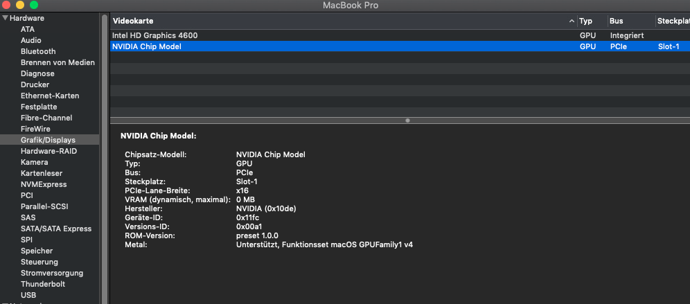Open the Audio hardware section

pyautogui.click(x=30, y=40)
